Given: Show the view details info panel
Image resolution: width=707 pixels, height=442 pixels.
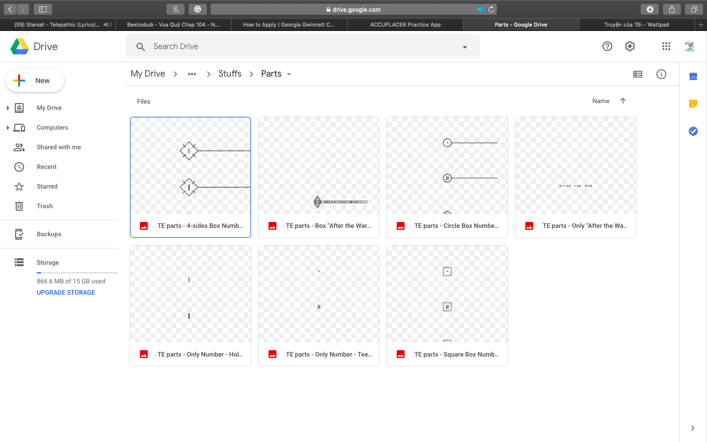Looking at the screenshot, I should pyautogui.click(x=661, y=74).
